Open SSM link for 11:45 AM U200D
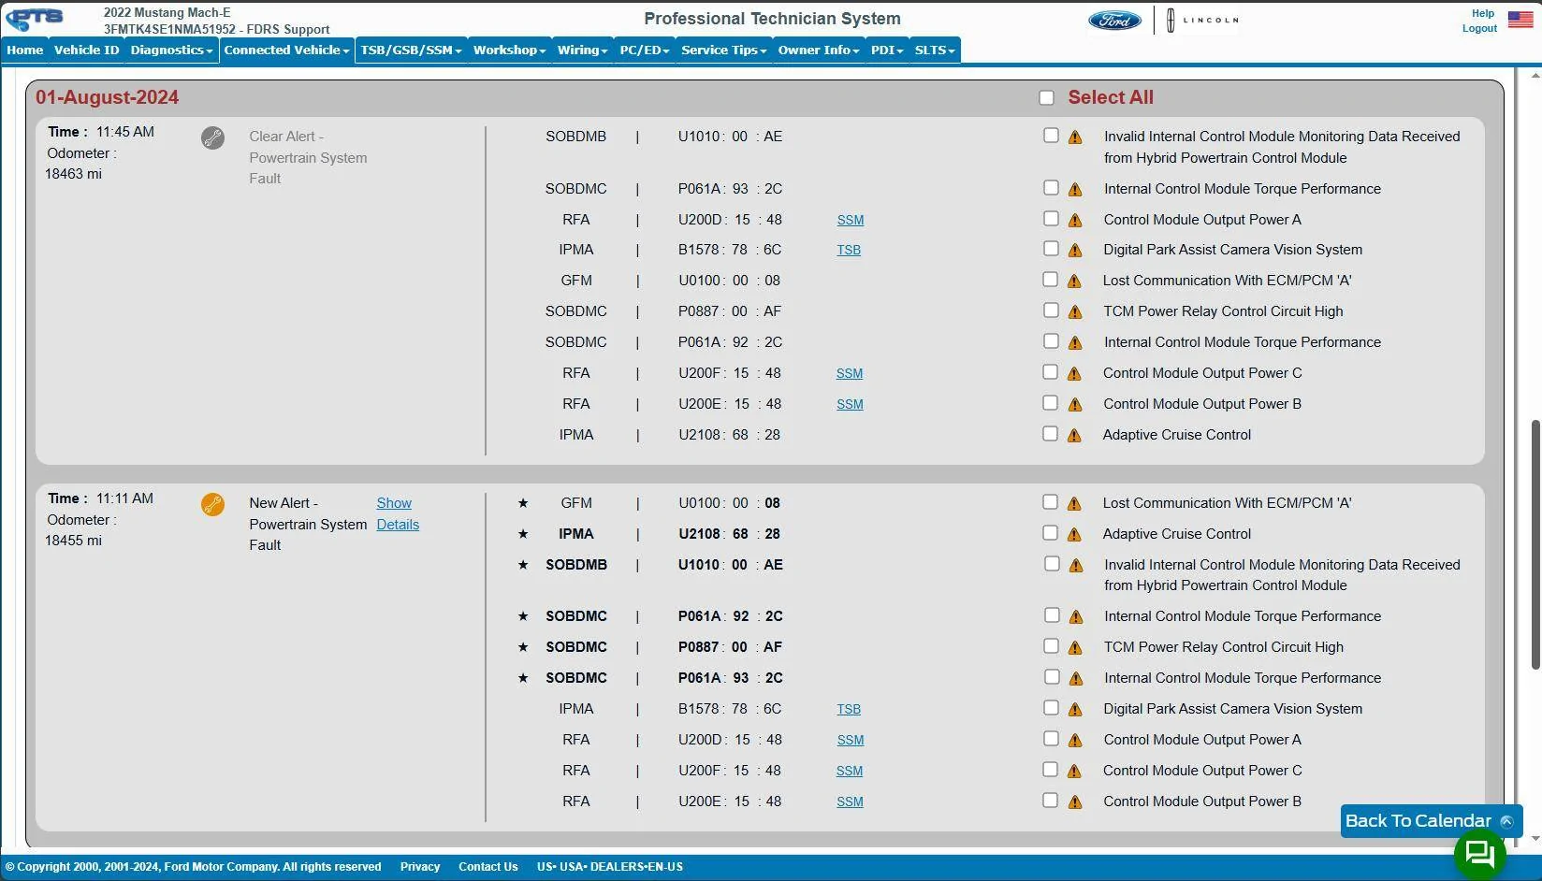The image size is (1542, 881). [x=851, y=221]
